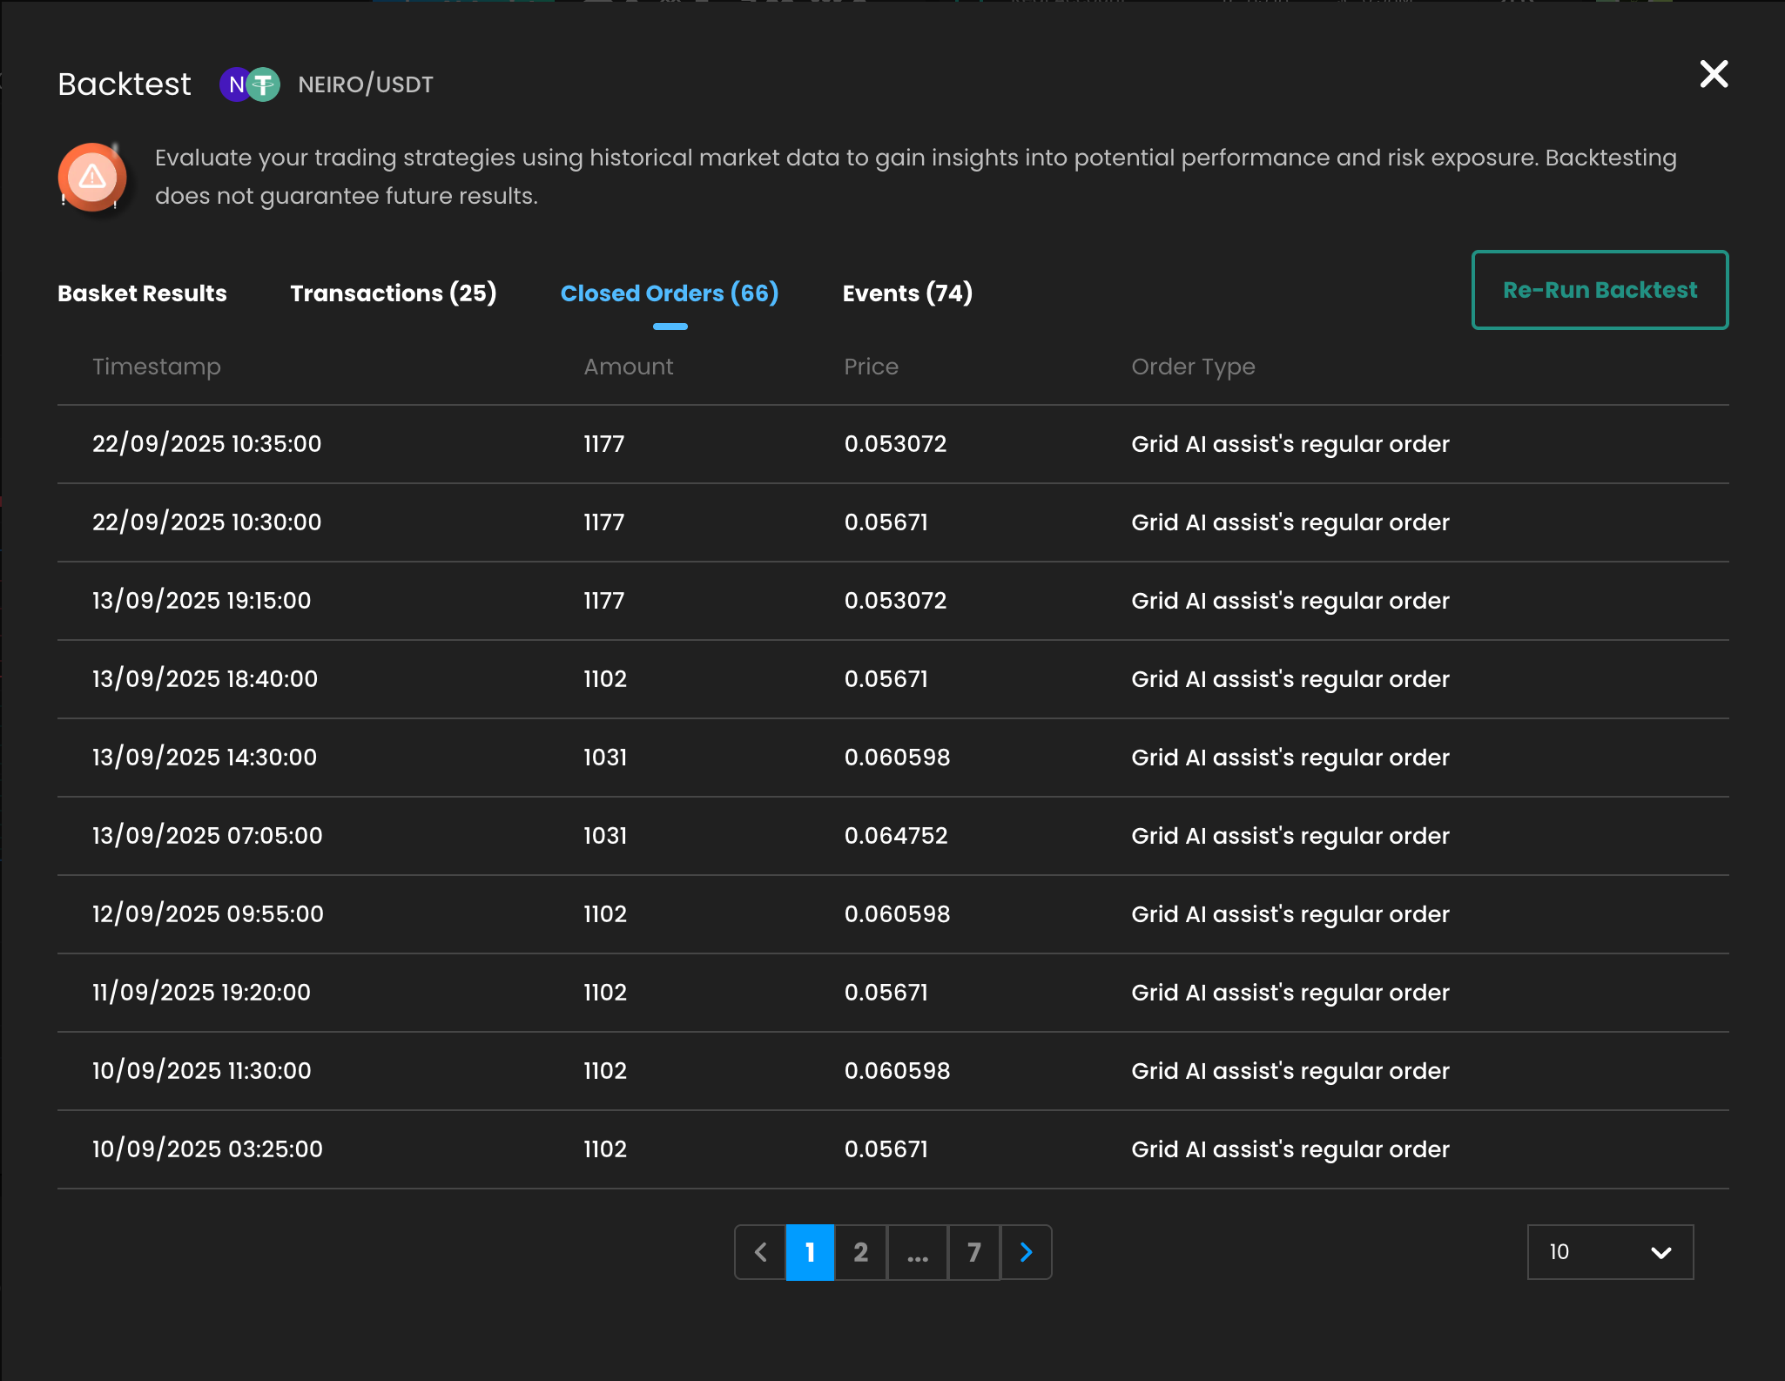This screenshot has width=1785, height=1381.
Task: Click the Timestamp column header
Action: click(x=157, y=367)
